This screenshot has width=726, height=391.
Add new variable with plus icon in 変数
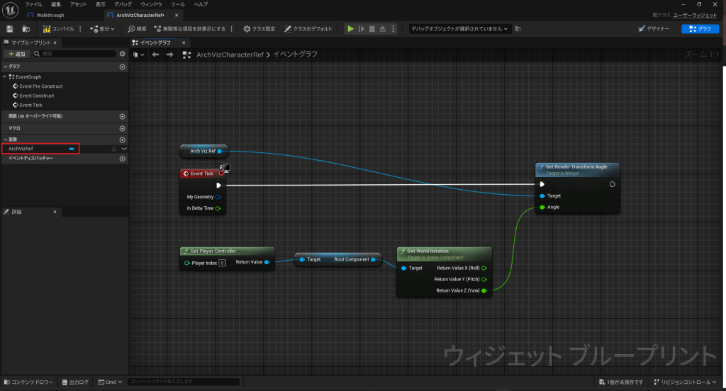(x=123, y=140)
